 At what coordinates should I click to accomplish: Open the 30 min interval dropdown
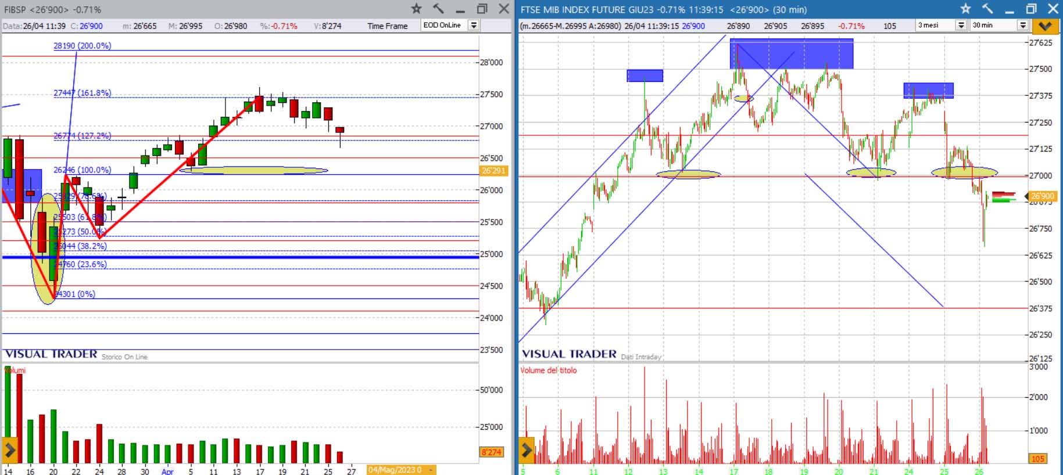tap(1023, 26)
